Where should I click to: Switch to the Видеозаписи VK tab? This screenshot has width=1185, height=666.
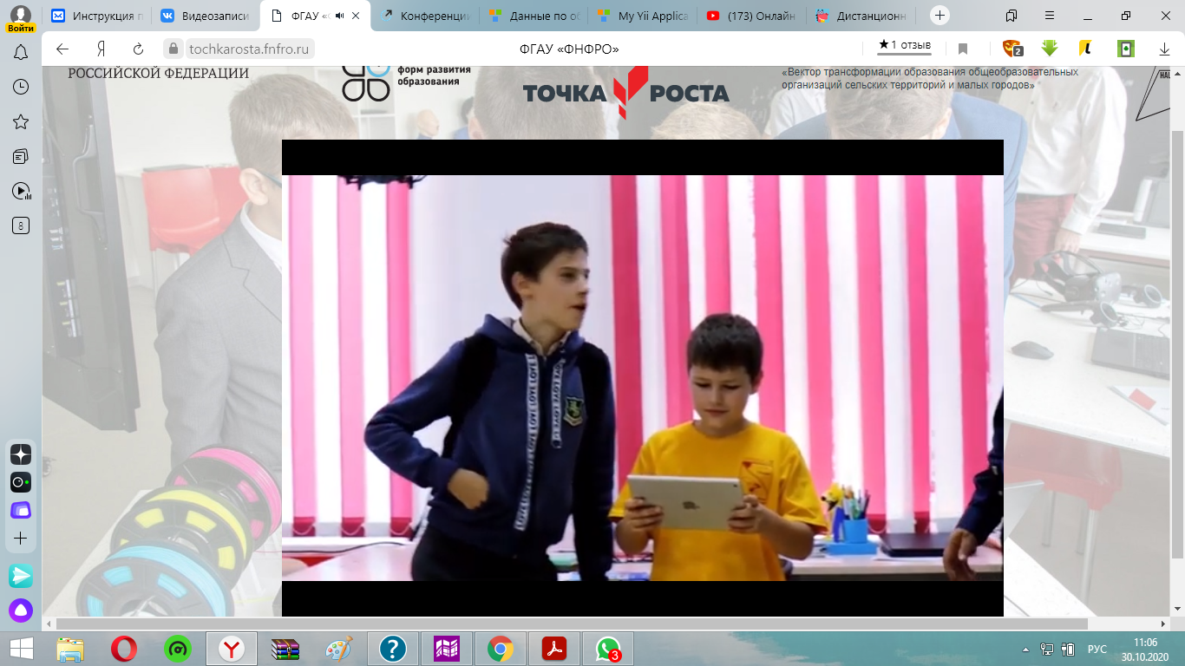(x=207, y=16)
